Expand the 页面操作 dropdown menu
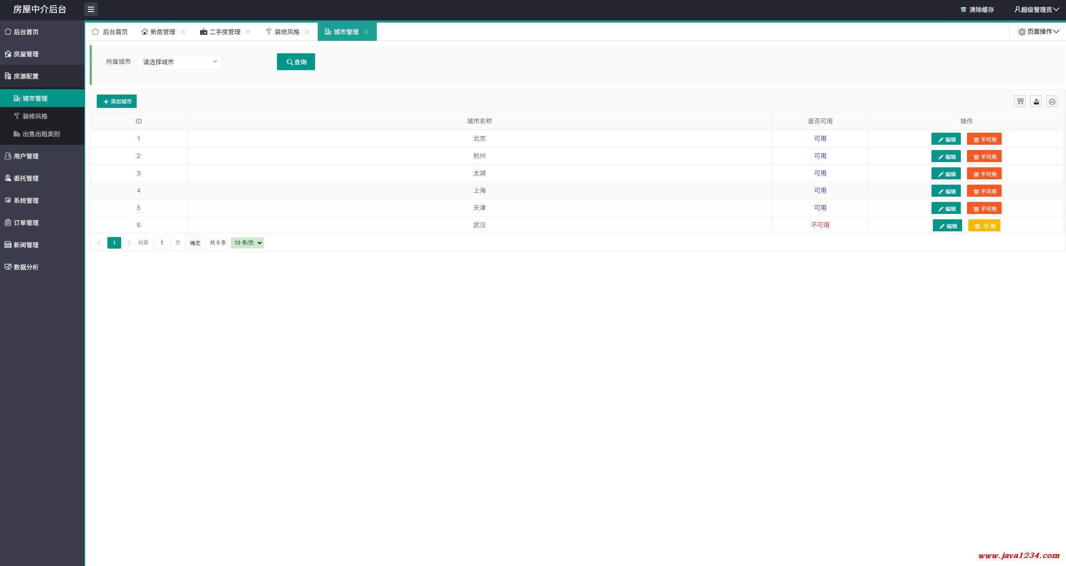 1038,32
